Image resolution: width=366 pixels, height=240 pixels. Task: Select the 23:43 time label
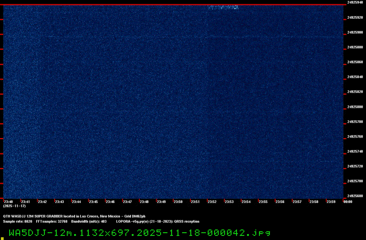pos(59,202)
